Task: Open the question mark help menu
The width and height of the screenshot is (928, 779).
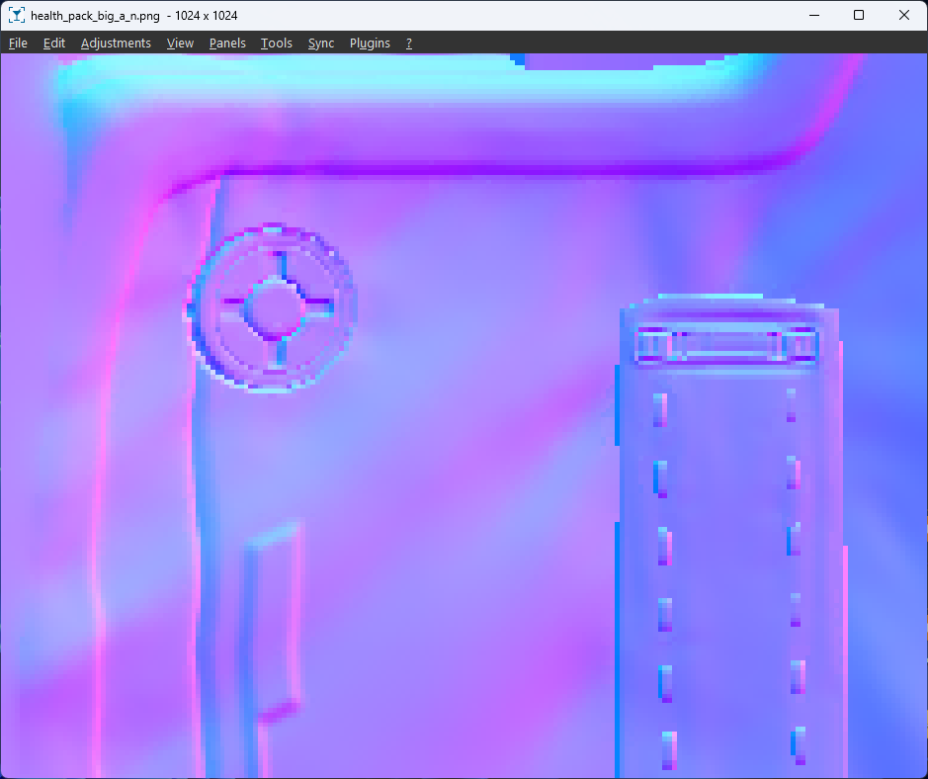Action: 409,43
